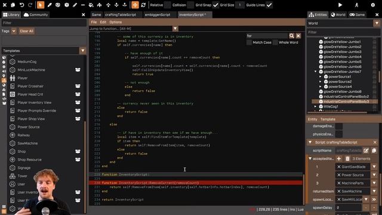Activate the move gizmo tool
This screenshot has height=215, width=382.
click(135, 5)
